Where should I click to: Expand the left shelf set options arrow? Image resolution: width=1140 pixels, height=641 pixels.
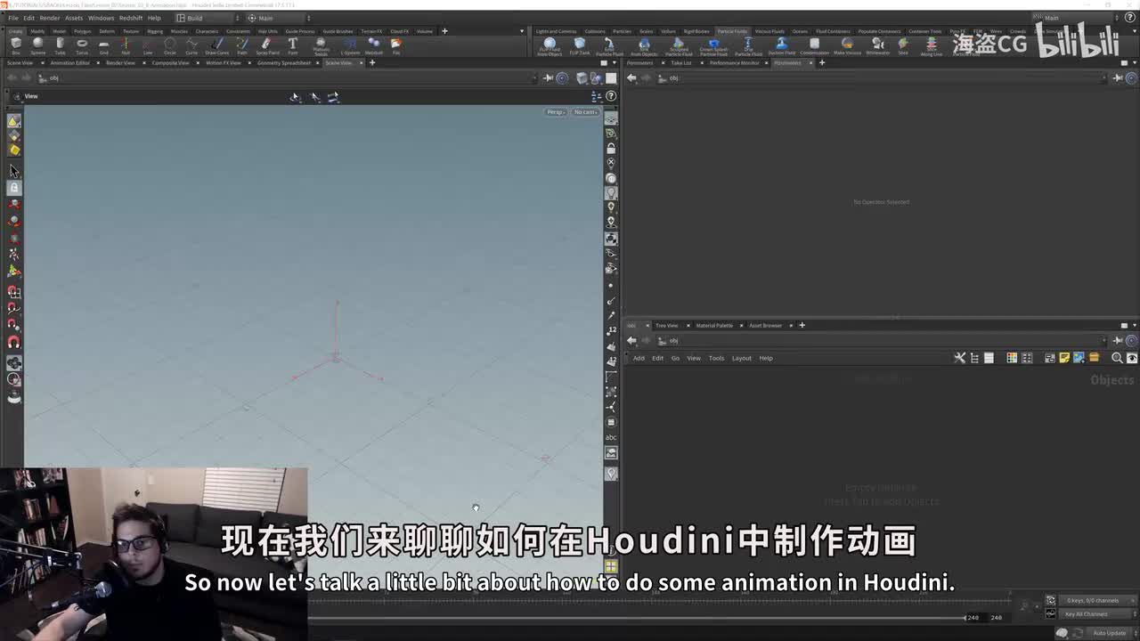[x=522, y=31]
